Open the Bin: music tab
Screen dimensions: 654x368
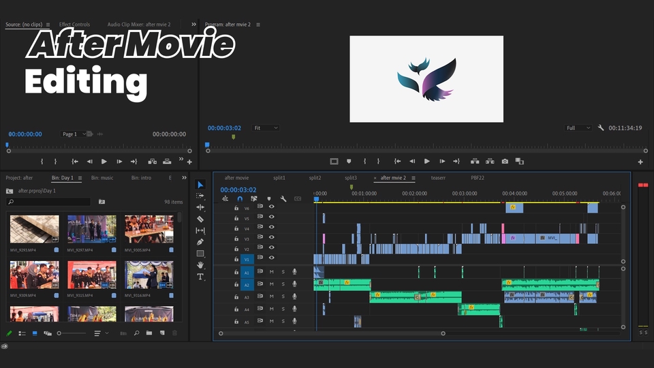click(x=102, y=178)
